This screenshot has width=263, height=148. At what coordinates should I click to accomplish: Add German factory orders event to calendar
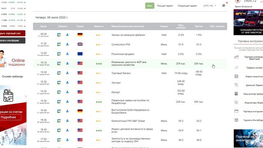(59, 35)
